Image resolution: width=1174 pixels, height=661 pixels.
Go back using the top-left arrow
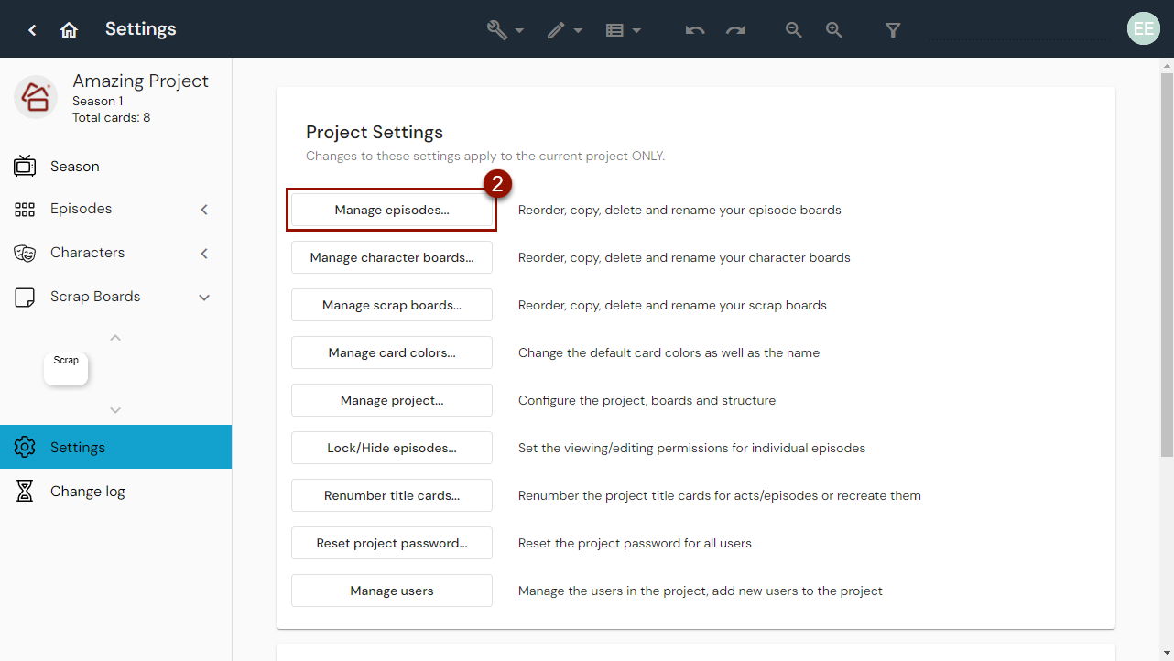pyautogui.click(x=32, y=30)
